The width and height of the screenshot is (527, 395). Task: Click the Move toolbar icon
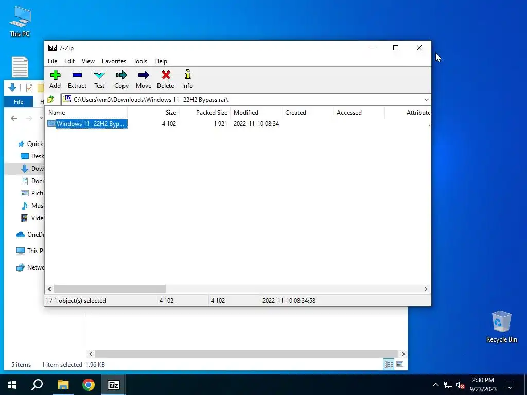144,75
